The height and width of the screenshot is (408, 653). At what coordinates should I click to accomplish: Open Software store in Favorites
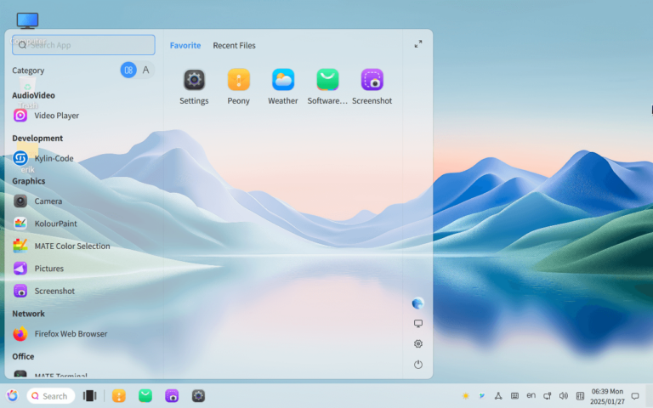tap(327, 87)
